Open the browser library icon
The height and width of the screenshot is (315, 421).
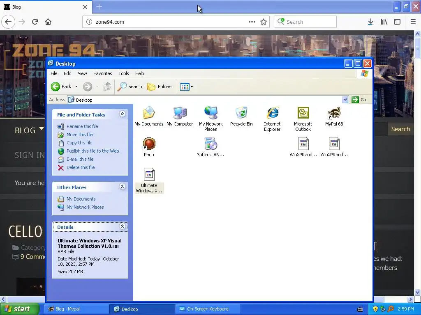pyautogui.click(x=384, y=22)
